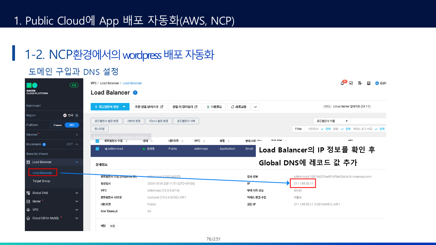Click the middle Load Balancer breadcrumb
The image size is (436, 245).
pyautogui.click(x=109, y=83)
